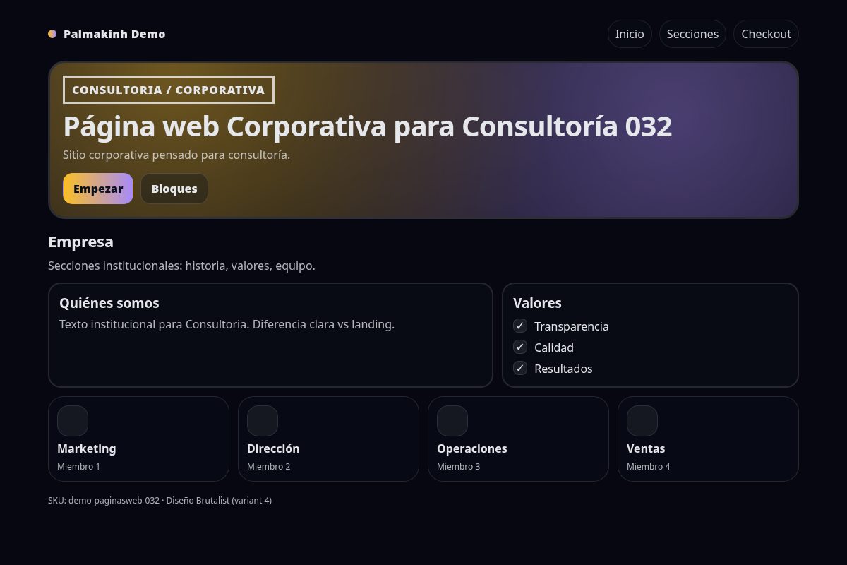Select Inicio from the top navigation
The width and height of the screenshot is (847, 565).
(629, 33)
